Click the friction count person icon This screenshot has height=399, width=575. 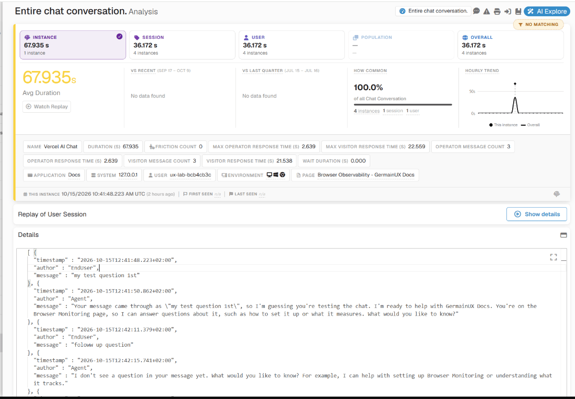pos(152,147)
